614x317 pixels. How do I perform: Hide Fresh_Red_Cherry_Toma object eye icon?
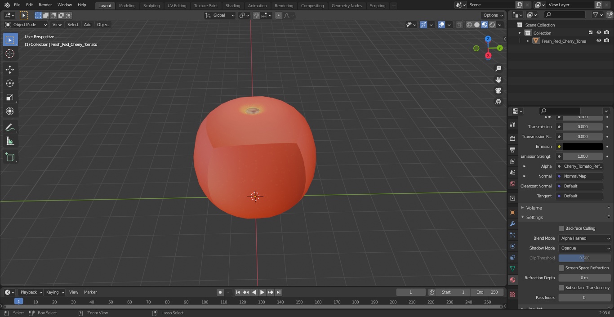(599, 41)
